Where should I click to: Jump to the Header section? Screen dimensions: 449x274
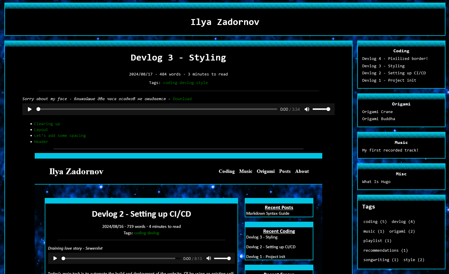point(41,142)
